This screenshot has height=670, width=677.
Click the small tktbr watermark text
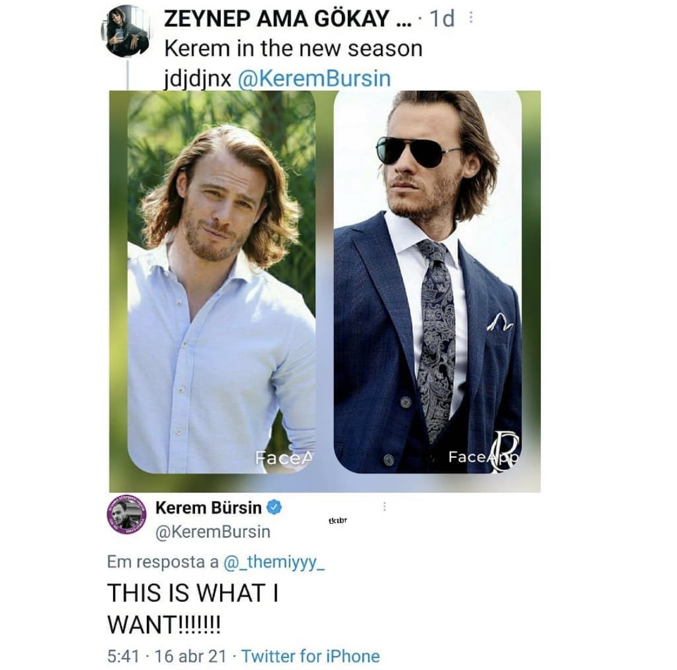coord(338,520)
